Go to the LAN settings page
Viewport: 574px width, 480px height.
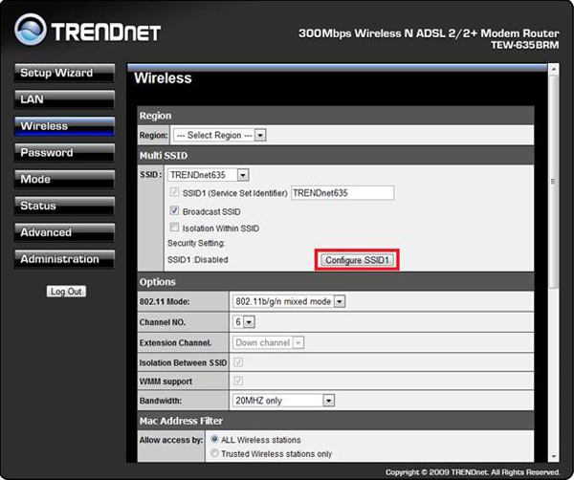(x=64, y=99)
